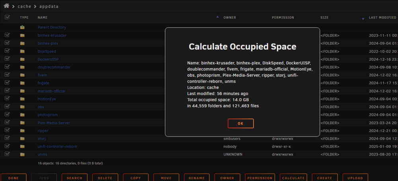Viewport: 398px width, 181px height.
Task: Sort by the OWNER column header
Action: point(230,18)
